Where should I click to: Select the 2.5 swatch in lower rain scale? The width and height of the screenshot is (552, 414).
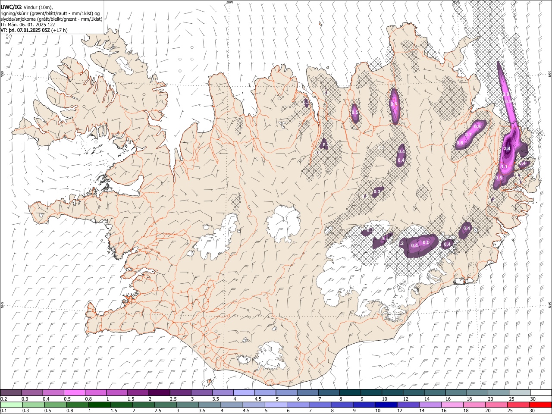point(165,405)
